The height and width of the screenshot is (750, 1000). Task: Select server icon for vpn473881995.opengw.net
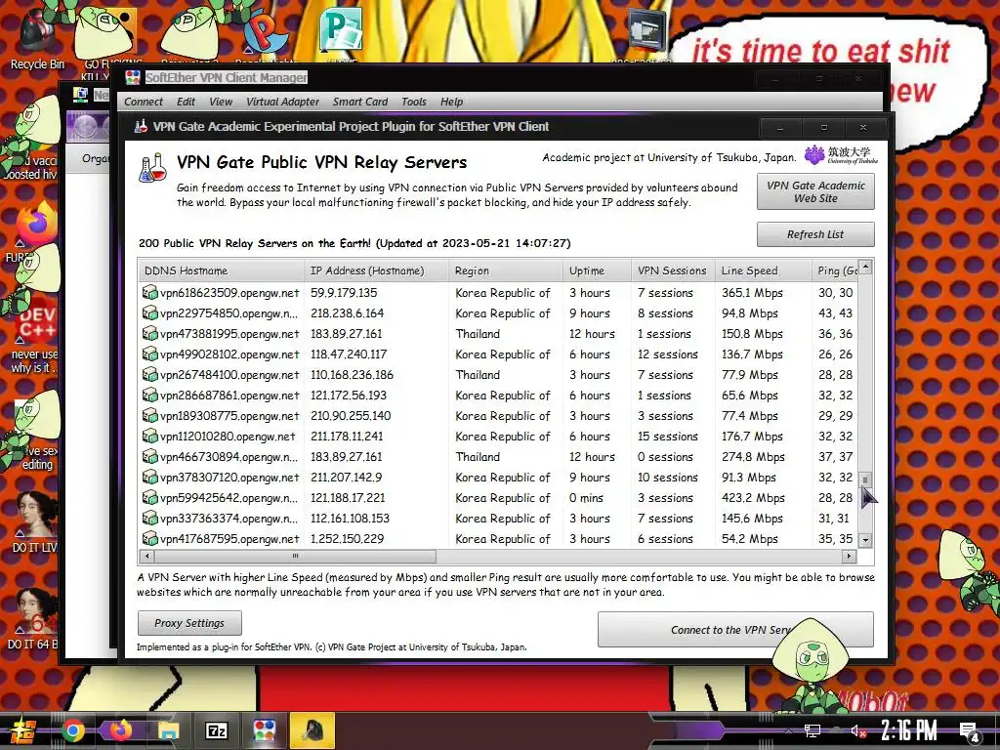[149, 334]
